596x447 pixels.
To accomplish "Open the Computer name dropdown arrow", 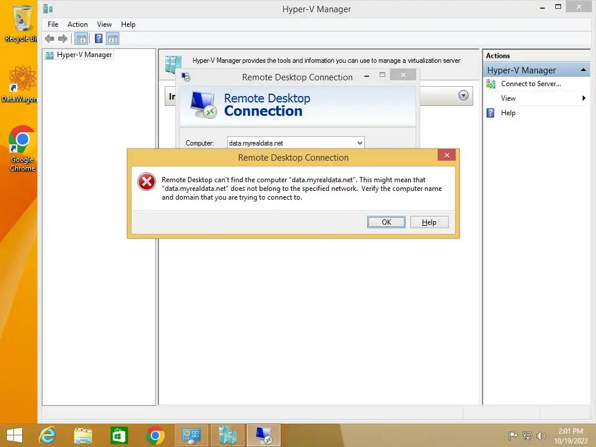I will (x=360, y=143).
